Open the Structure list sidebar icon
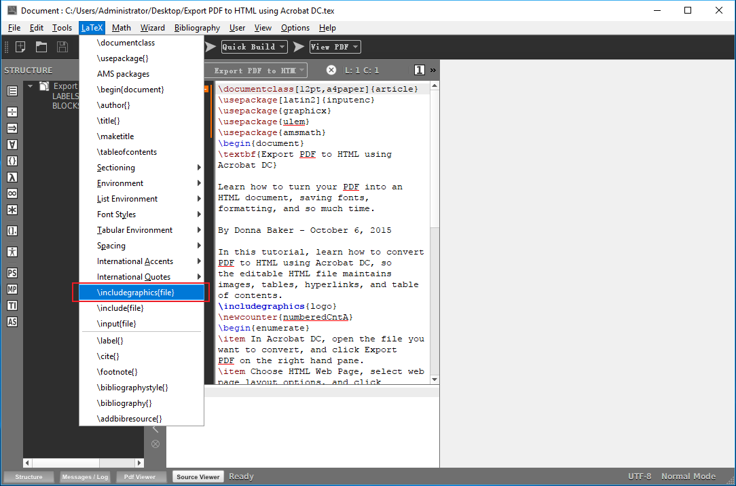This screenshot has width=736, height=486. click(x=12, y=91)
